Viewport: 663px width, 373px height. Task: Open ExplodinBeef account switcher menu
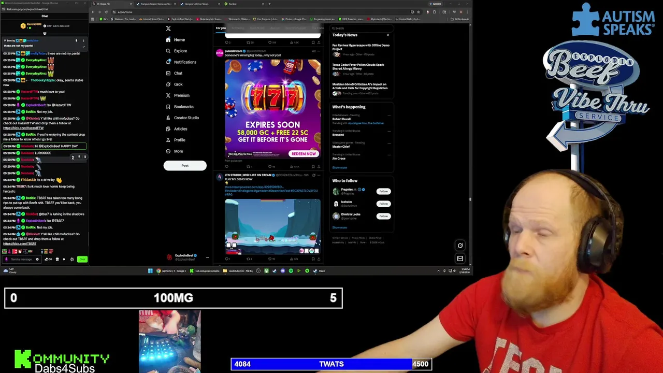point(188,257)
